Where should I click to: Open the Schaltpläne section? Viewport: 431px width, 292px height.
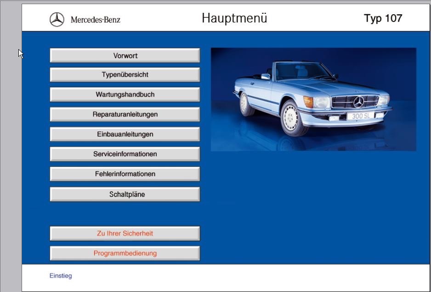click(x=125, y=194)
